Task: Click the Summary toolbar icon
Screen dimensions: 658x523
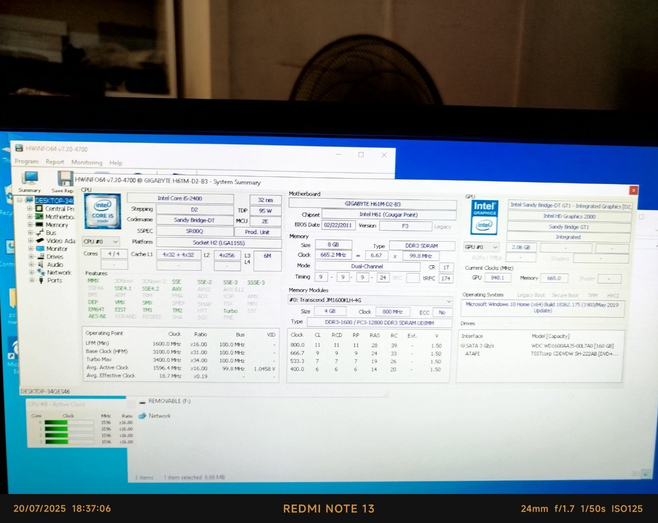Action: pyautogui.click(x=30, y=178)
